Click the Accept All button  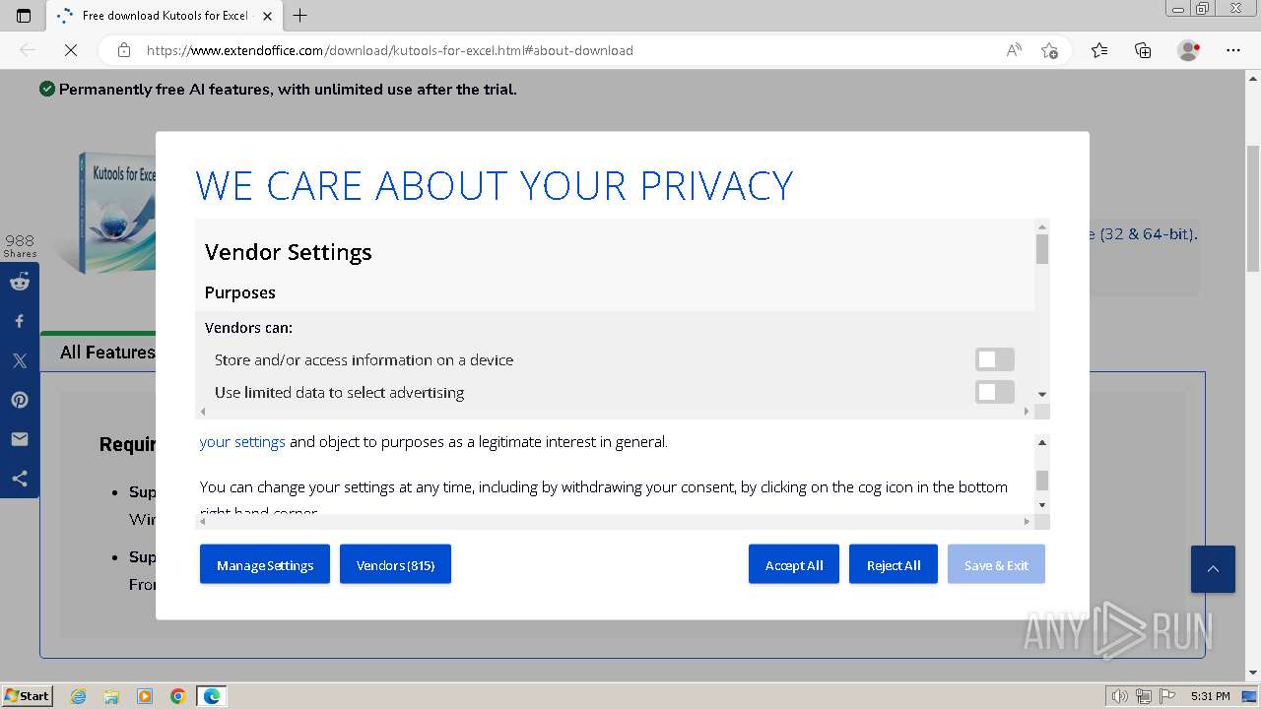(x=793, y=564)
